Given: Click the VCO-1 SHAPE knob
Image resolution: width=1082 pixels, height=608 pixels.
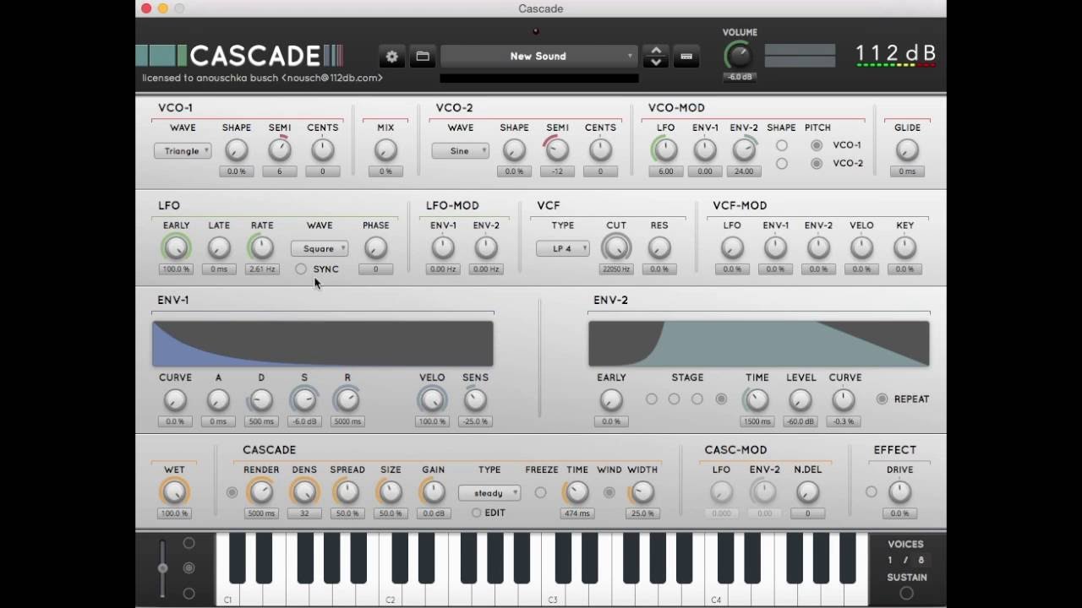Looking at the screenshot, I should pos(237,150).
